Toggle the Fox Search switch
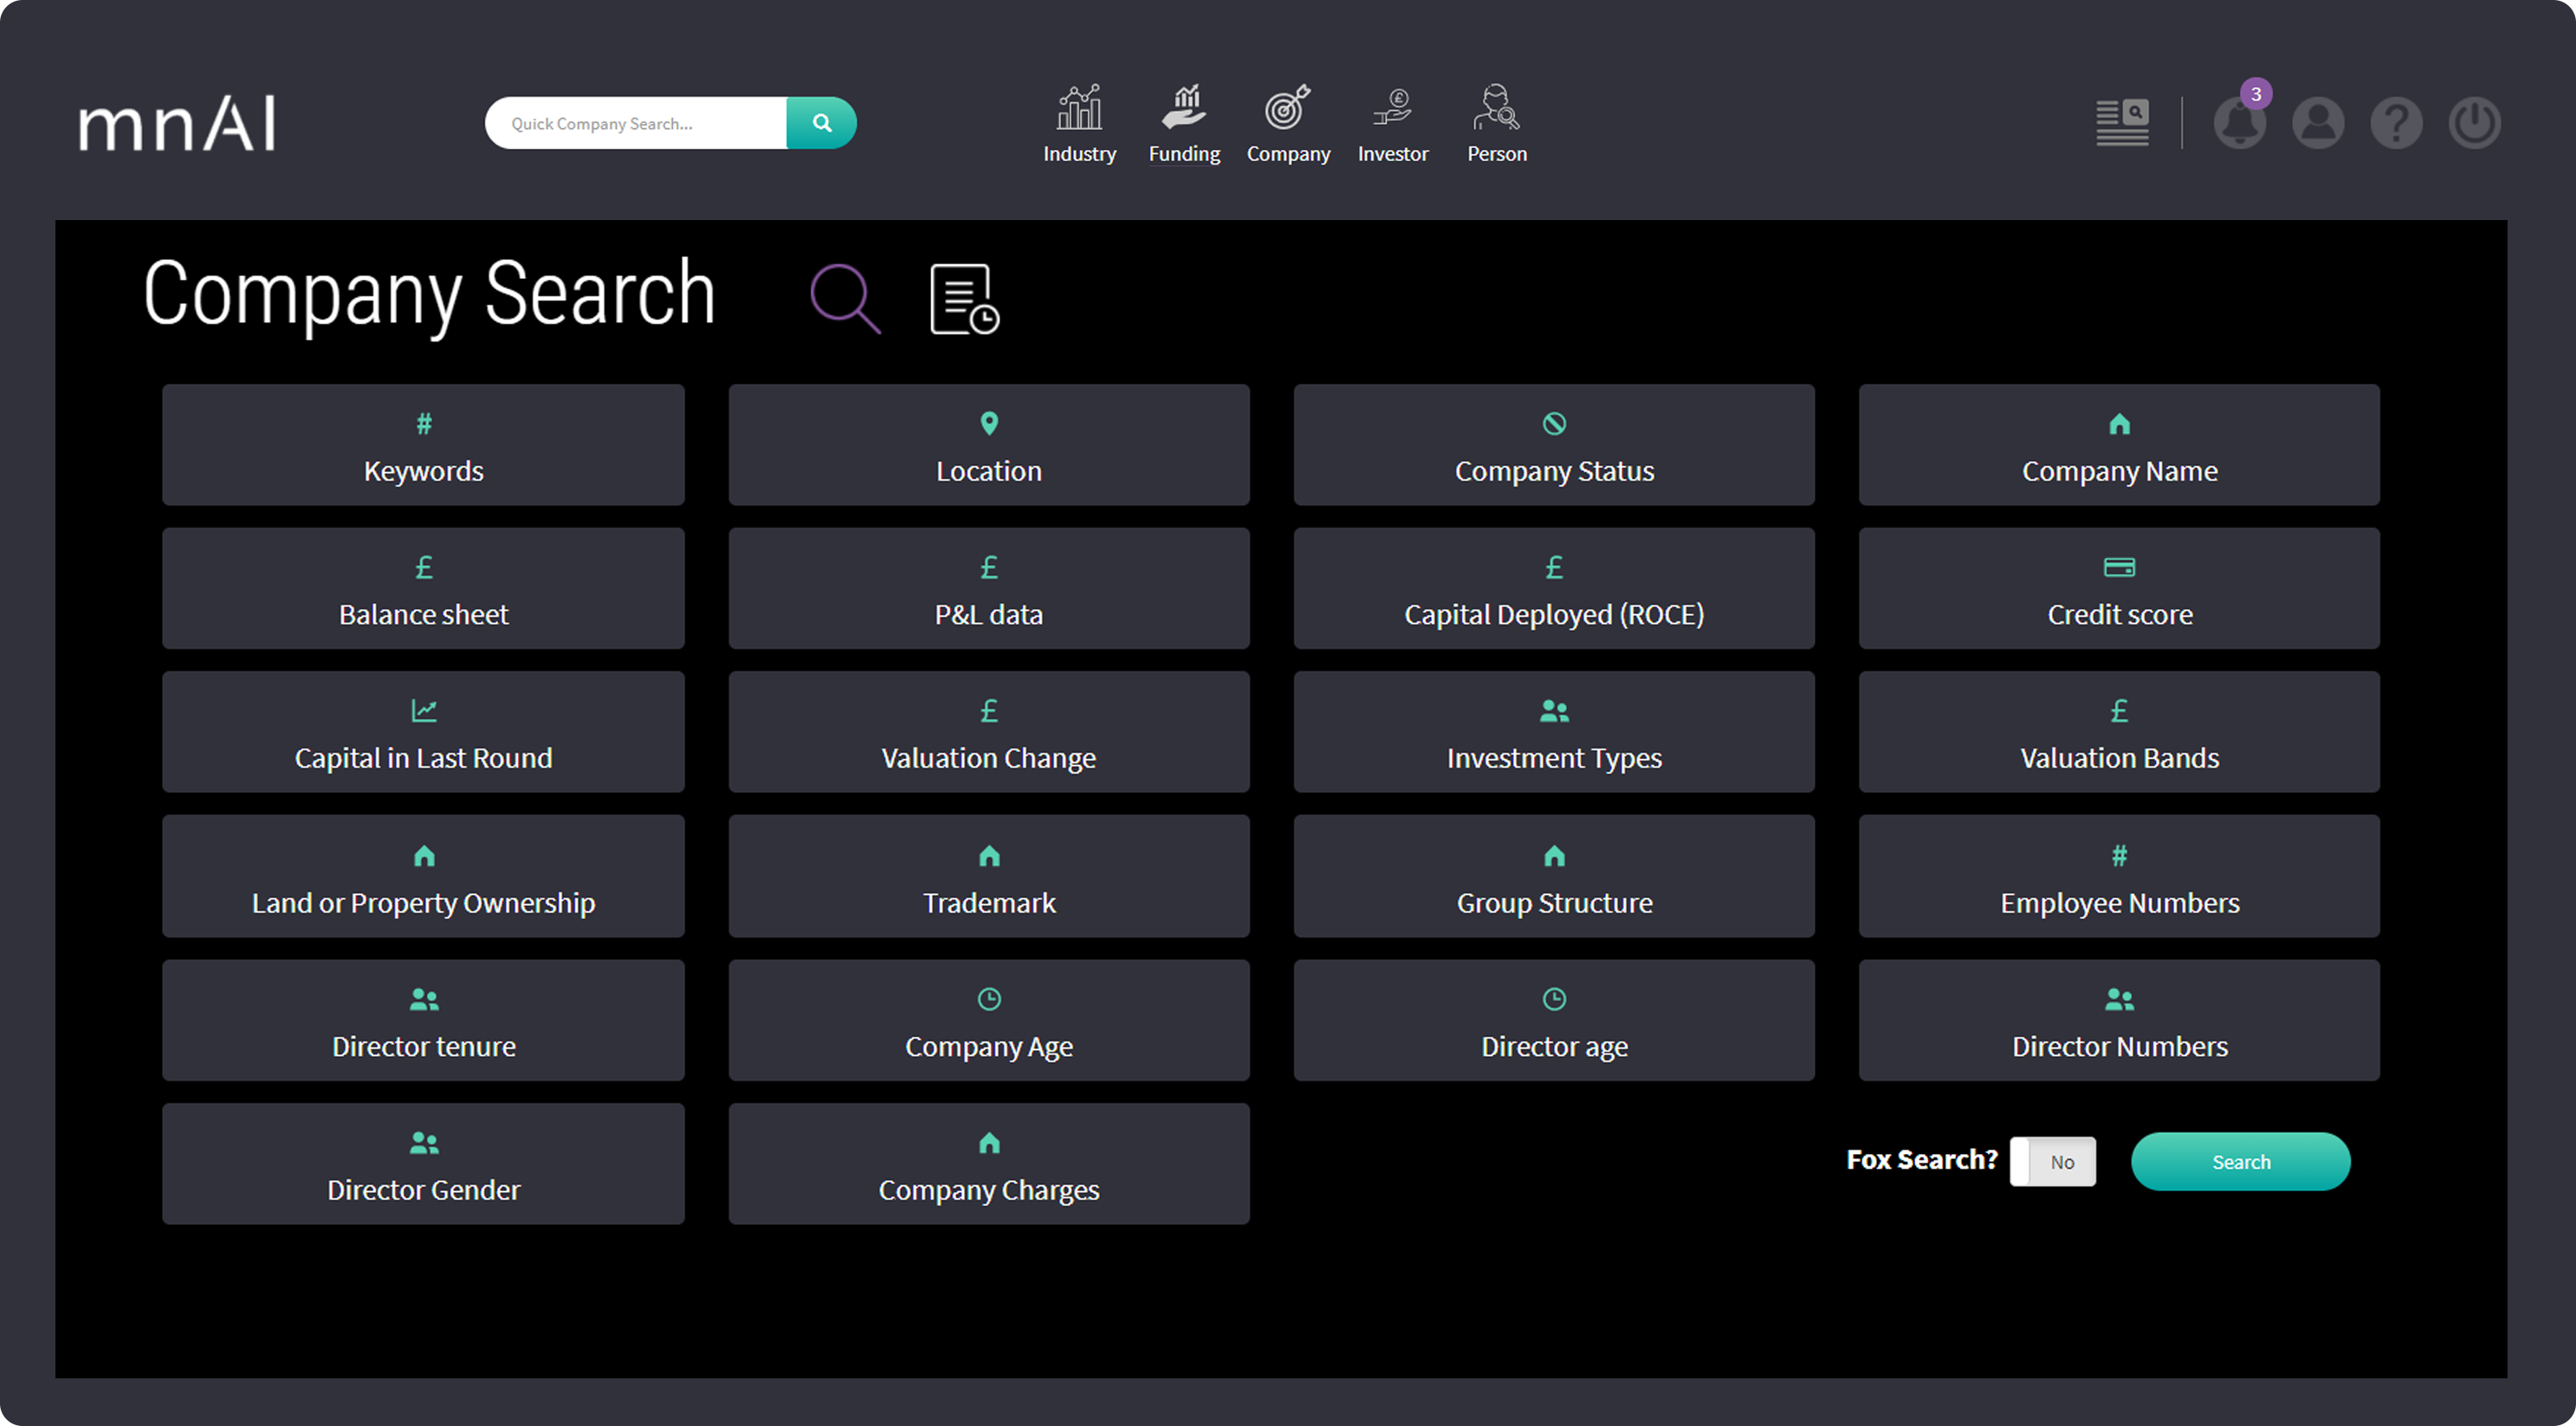 pos(2052,1161)
